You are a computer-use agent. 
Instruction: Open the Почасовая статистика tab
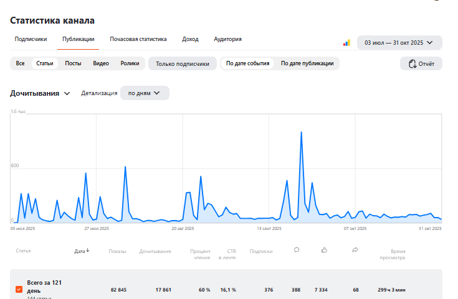(x=138, y=39)
